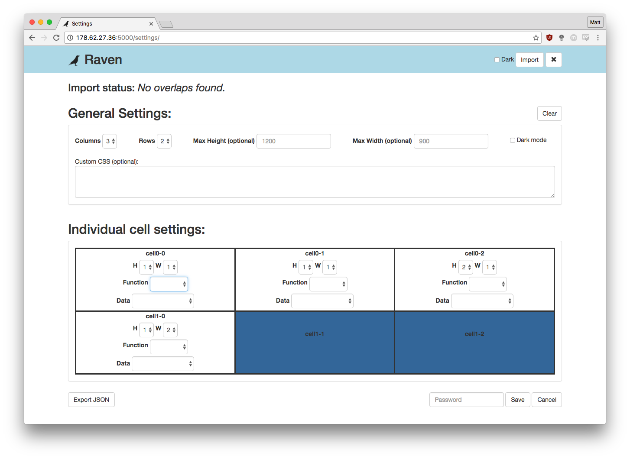
Task: Open the Rows dropdown
Action: pos(164,141)
